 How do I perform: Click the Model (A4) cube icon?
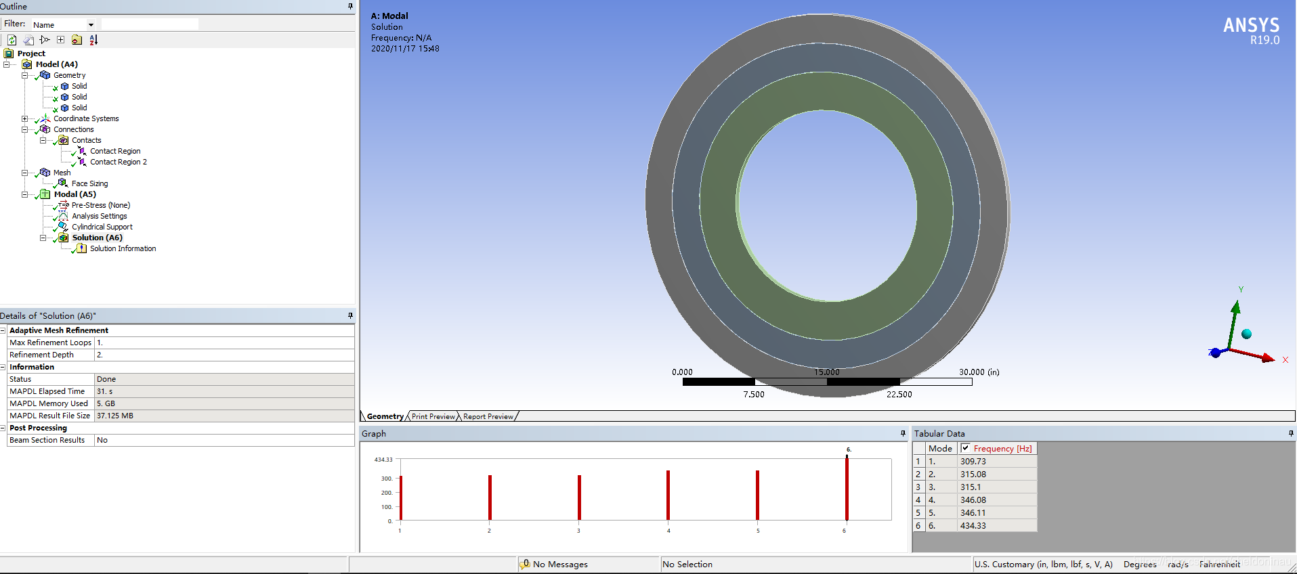27,64
